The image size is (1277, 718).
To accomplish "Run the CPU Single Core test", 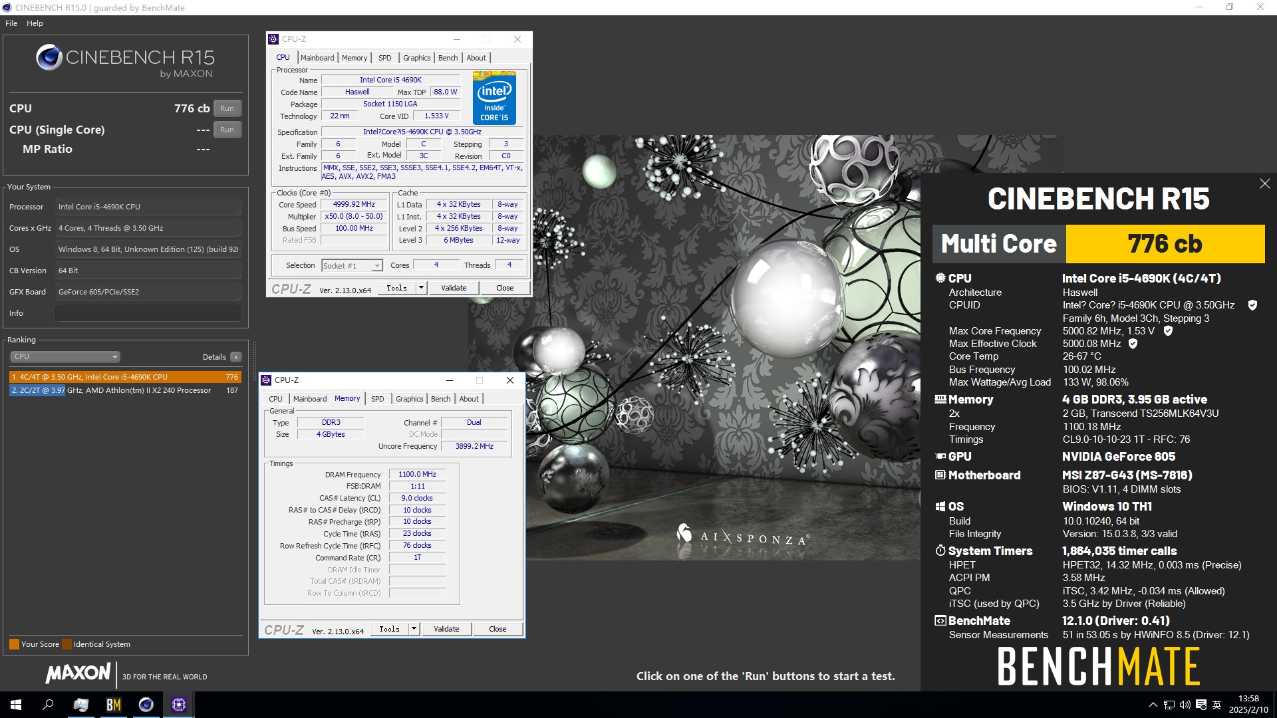I will (227, 130).
